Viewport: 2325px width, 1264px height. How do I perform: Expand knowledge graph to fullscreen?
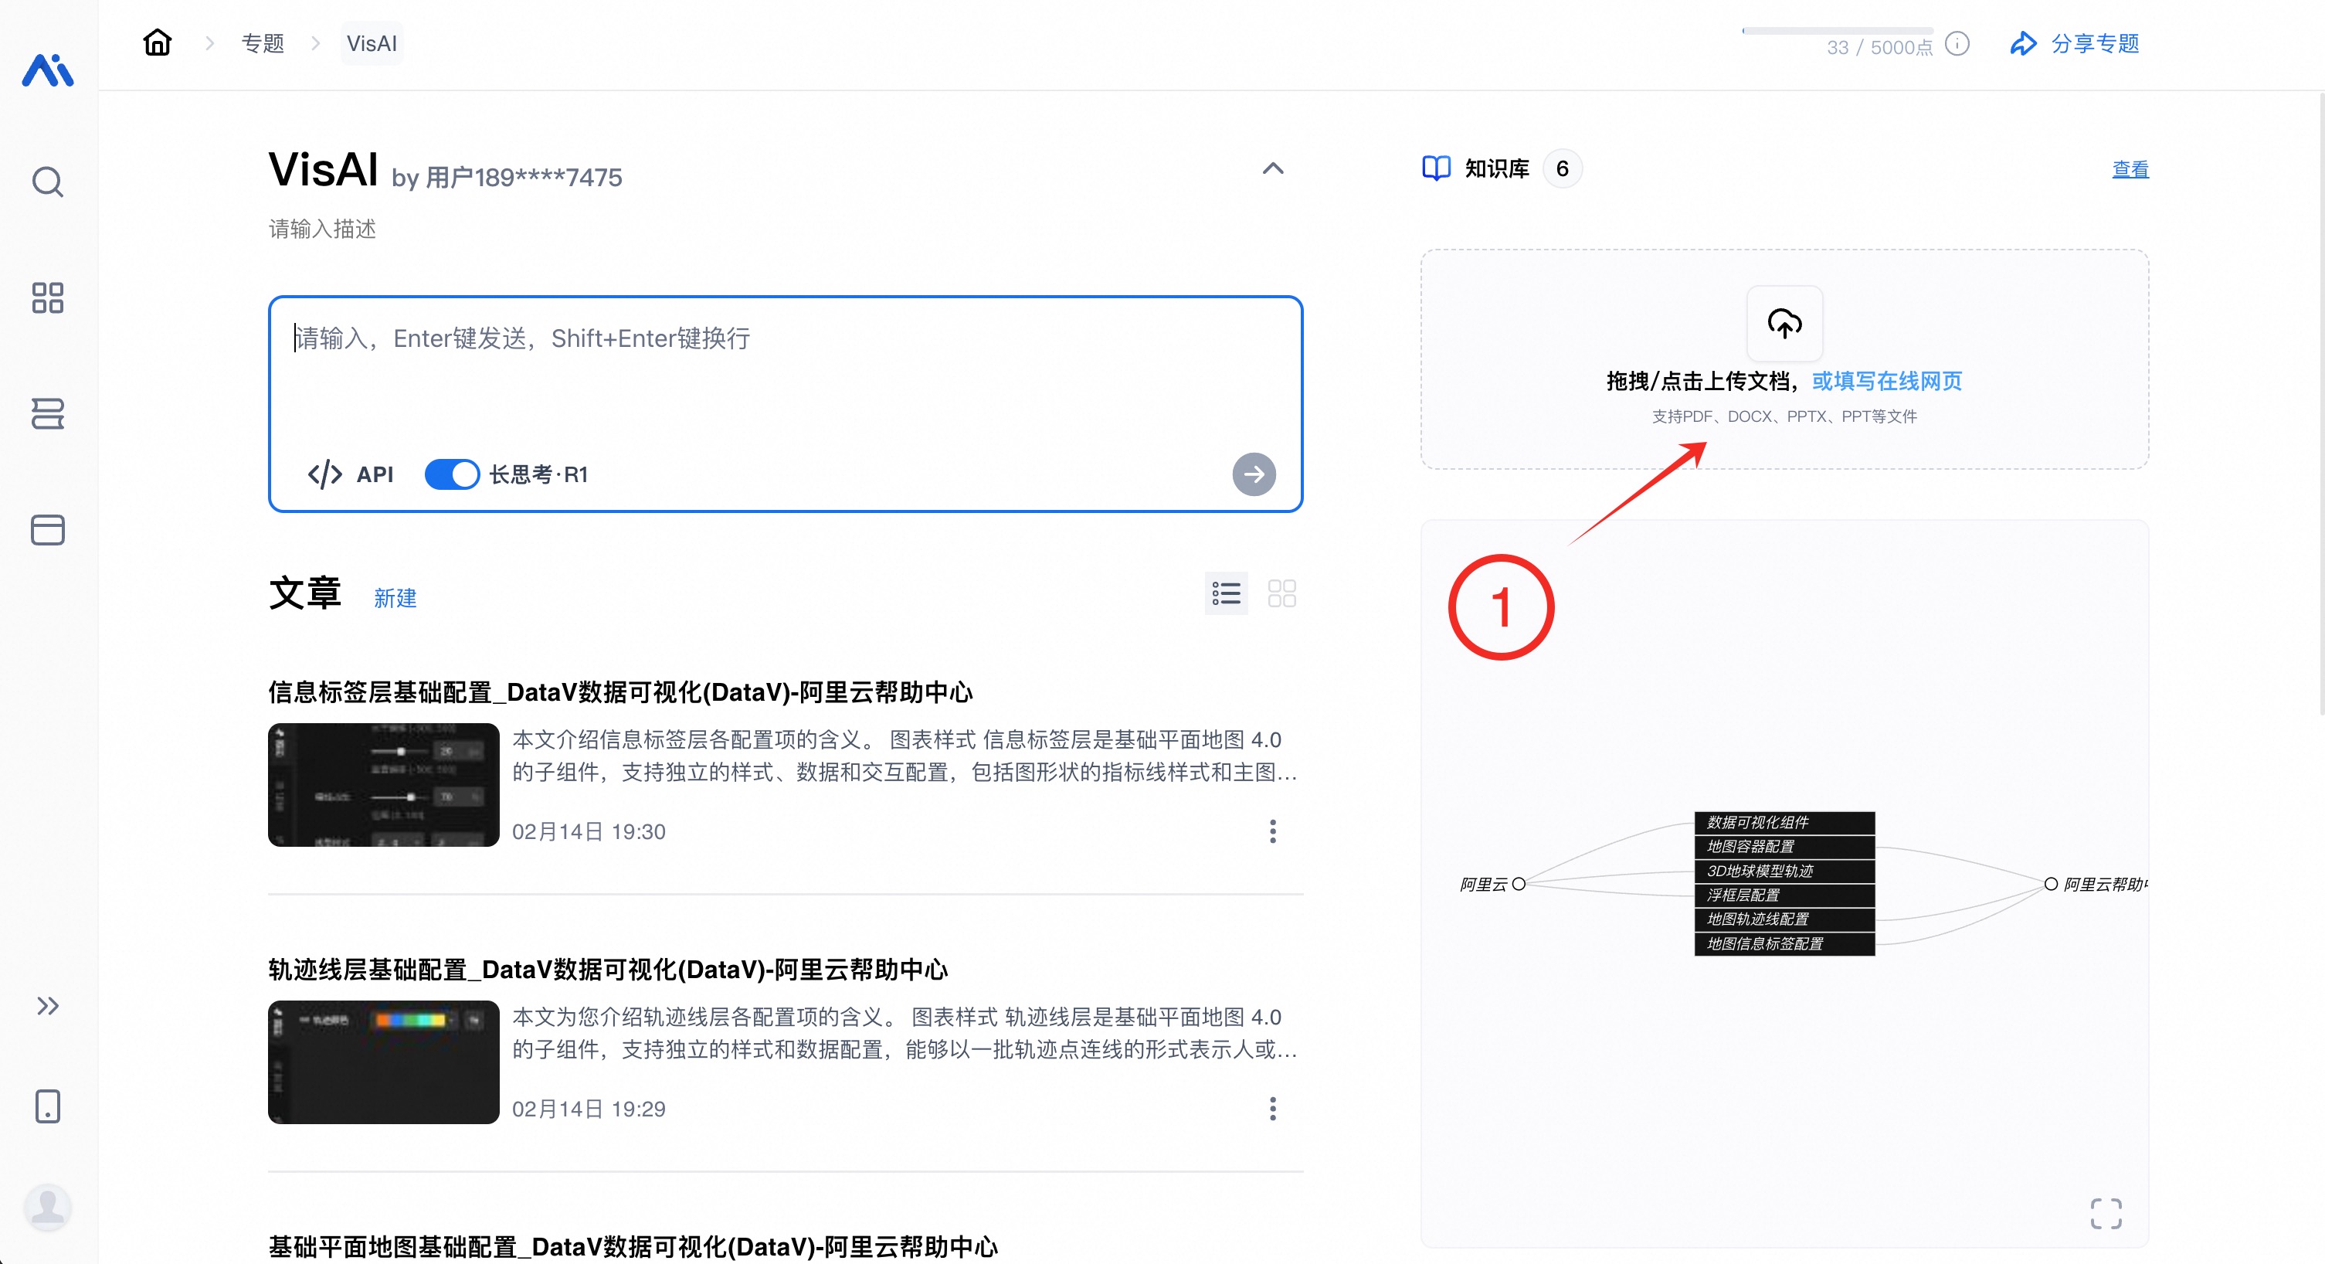click(2106, 1212)
